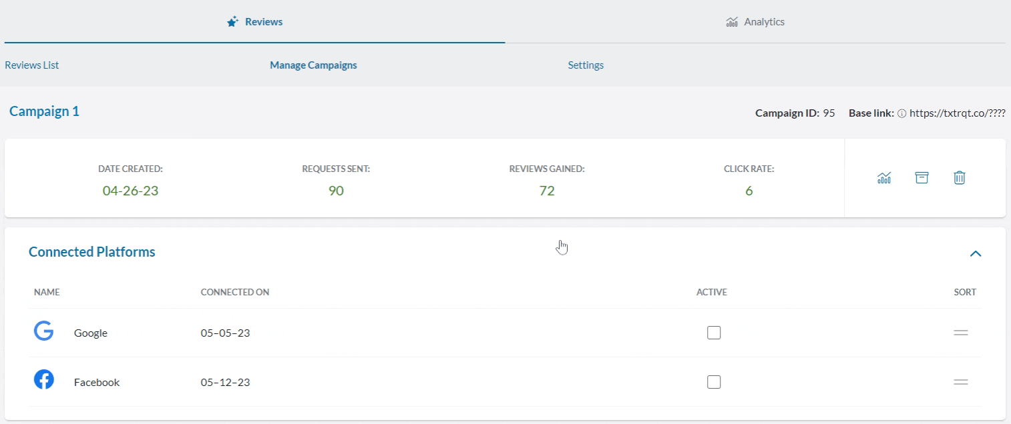Screen dimensions: 1011x424
Task: Enable the Google platform Active checkbox
Action: click(714, 333)
